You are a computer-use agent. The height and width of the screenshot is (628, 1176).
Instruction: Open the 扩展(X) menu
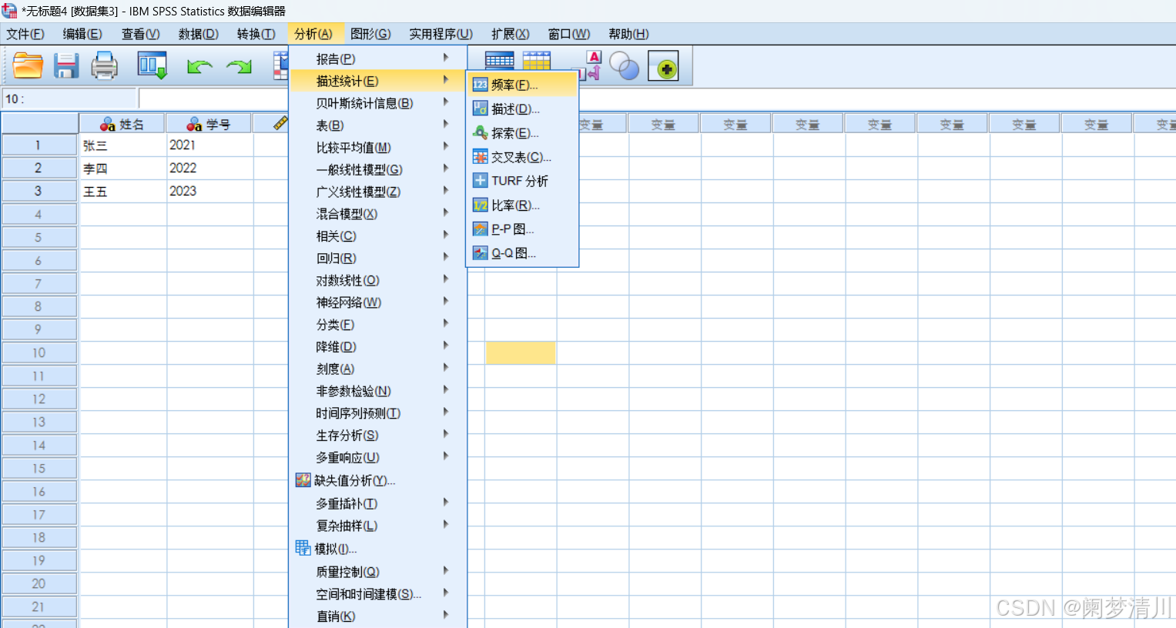point(511,34)
